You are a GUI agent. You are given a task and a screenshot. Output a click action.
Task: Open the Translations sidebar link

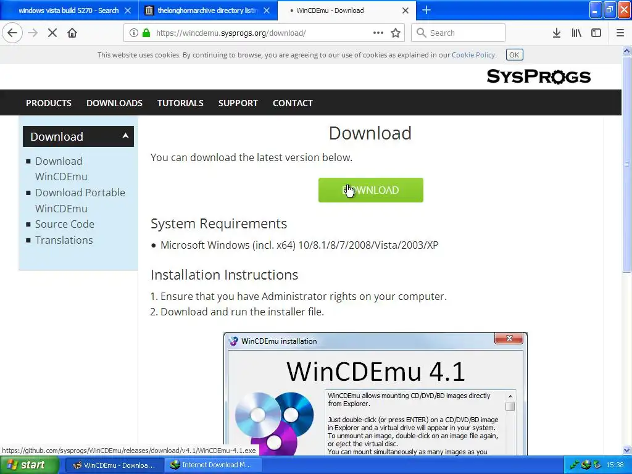click(x=64, y=240)
